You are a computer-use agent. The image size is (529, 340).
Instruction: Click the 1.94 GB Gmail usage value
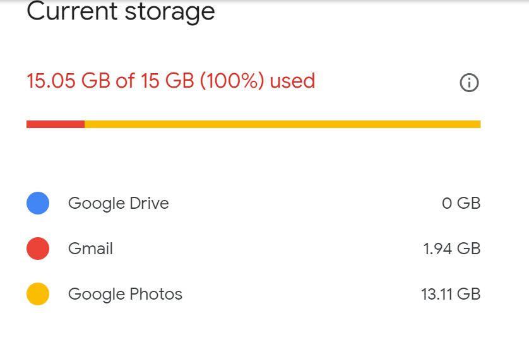[x=451, y=249]
